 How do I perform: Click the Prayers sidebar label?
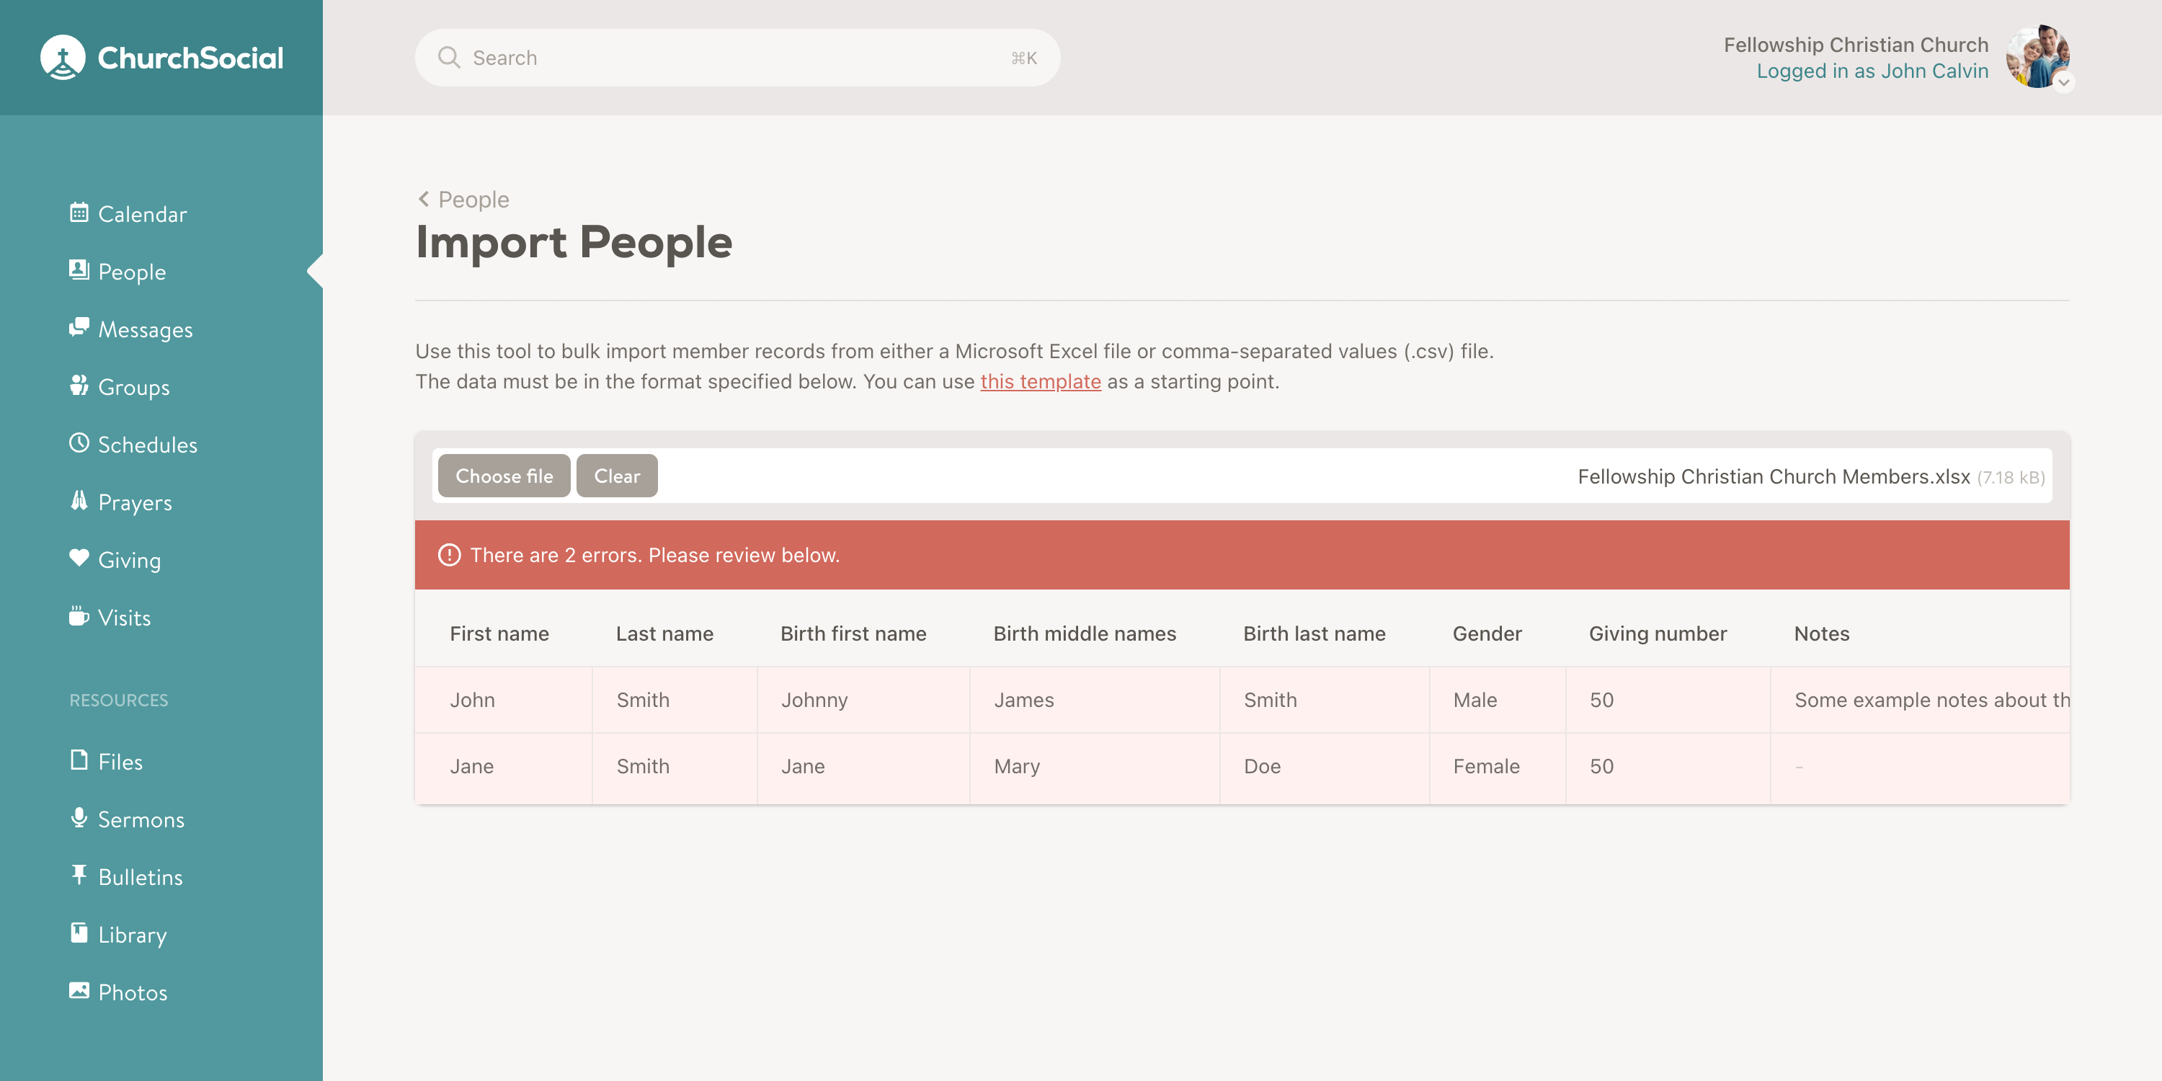click(x=135, y=502)
